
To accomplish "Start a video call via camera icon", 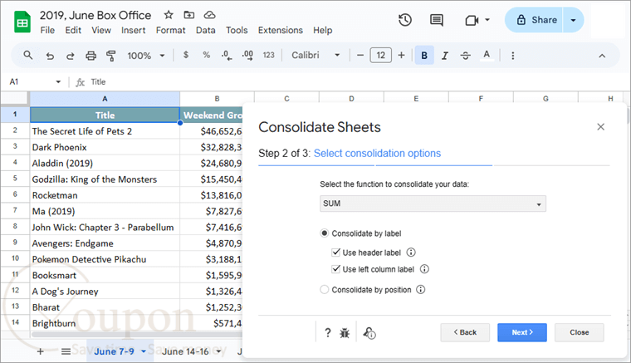I will pos(472,20).
